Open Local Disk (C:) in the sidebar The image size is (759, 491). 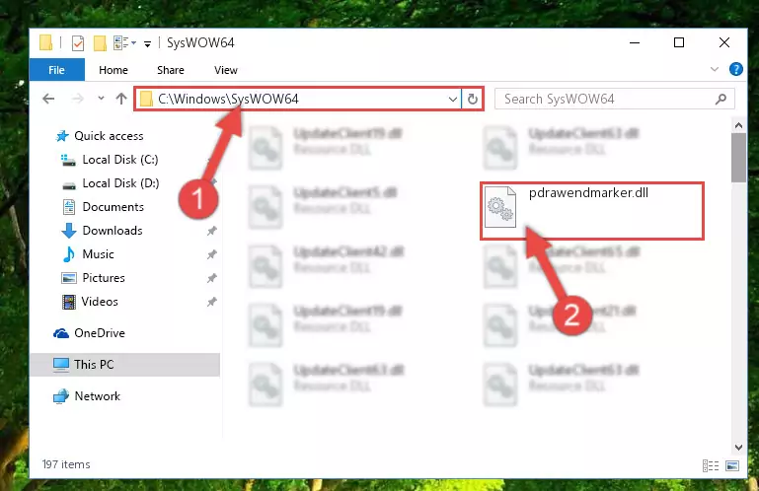tap(110, 160)
